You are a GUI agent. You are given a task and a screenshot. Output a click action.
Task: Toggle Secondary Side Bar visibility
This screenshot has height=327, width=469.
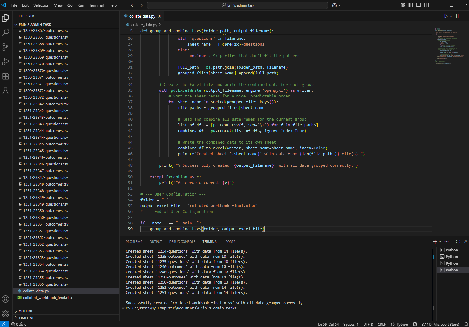click(426, 5)
